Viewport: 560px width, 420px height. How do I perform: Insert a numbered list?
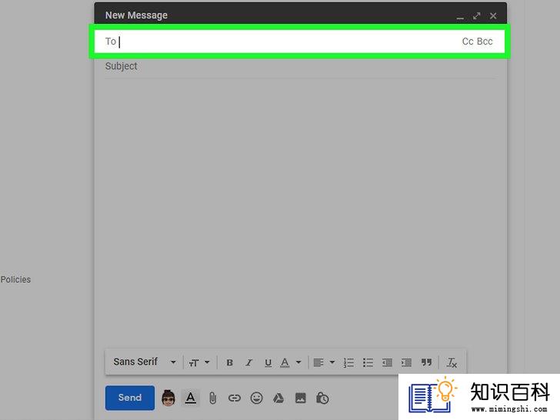(348, 362)
